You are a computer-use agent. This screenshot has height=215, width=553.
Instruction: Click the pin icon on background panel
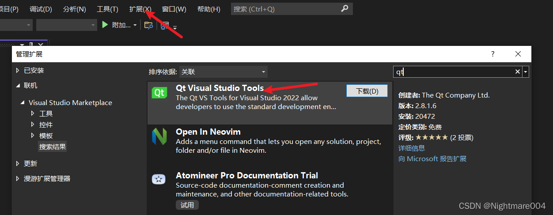(31, 45)
